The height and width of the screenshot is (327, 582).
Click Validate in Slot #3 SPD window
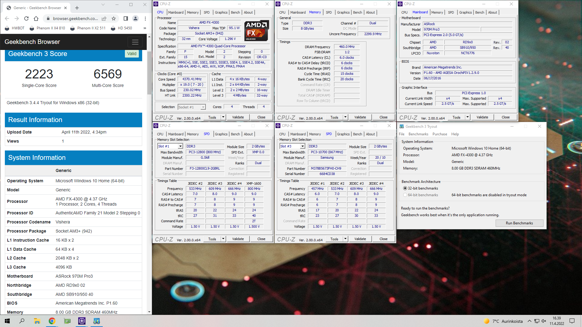point(360,239)
